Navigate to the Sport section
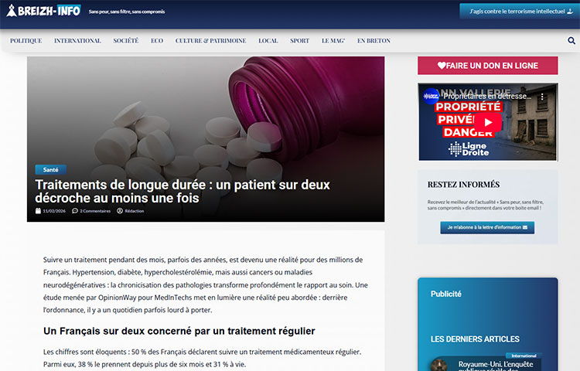Viewport: 580px width, 371px height. click(x=299, y=41)
